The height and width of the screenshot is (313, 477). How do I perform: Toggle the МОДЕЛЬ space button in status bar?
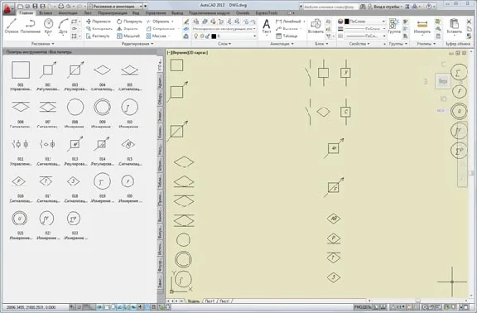pyautogui.click(x=364, y=307)
